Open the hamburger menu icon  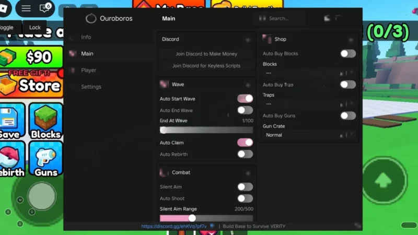tap(26, 8)
